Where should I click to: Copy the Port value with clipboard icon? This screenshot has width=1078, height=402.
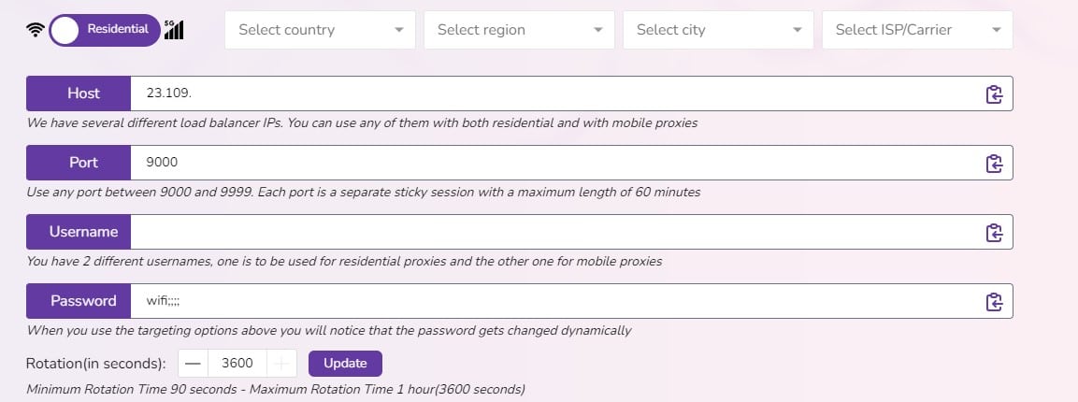(994, 164)
